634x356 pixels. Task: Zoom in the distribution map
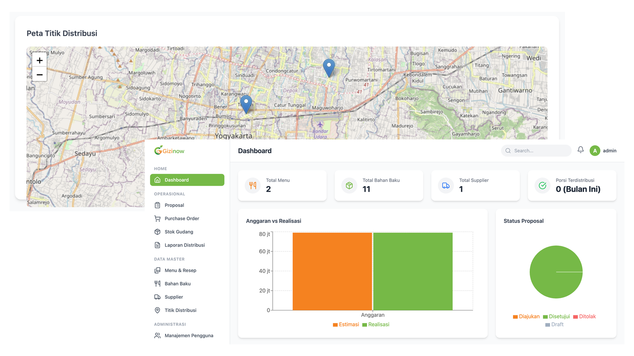(40, 60)
